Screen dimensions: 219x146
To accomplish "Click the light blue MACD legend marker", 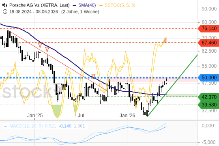I will pyautogui.click(x=5, y=126).
